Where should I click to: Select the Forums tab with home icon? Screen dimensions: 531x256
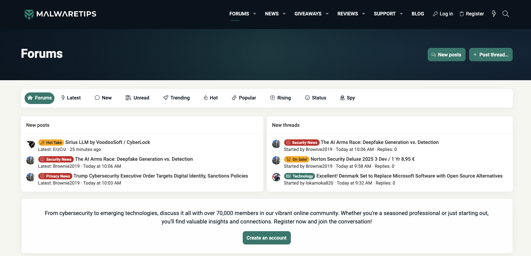pos(39,98)
